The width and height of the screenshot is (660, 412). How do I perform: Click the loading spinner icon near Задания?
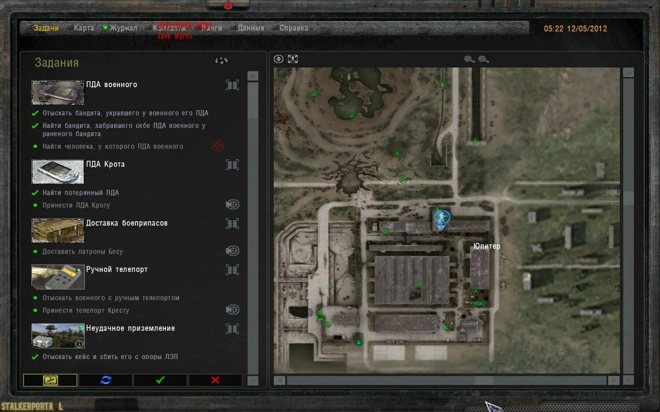coord(221,61)
